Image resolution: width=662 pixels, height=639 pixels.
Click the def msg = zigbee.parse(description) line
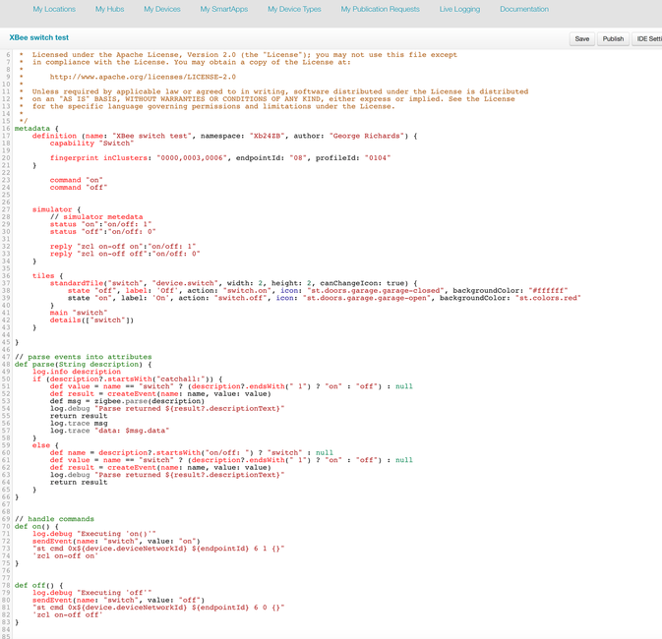point(127,401)
